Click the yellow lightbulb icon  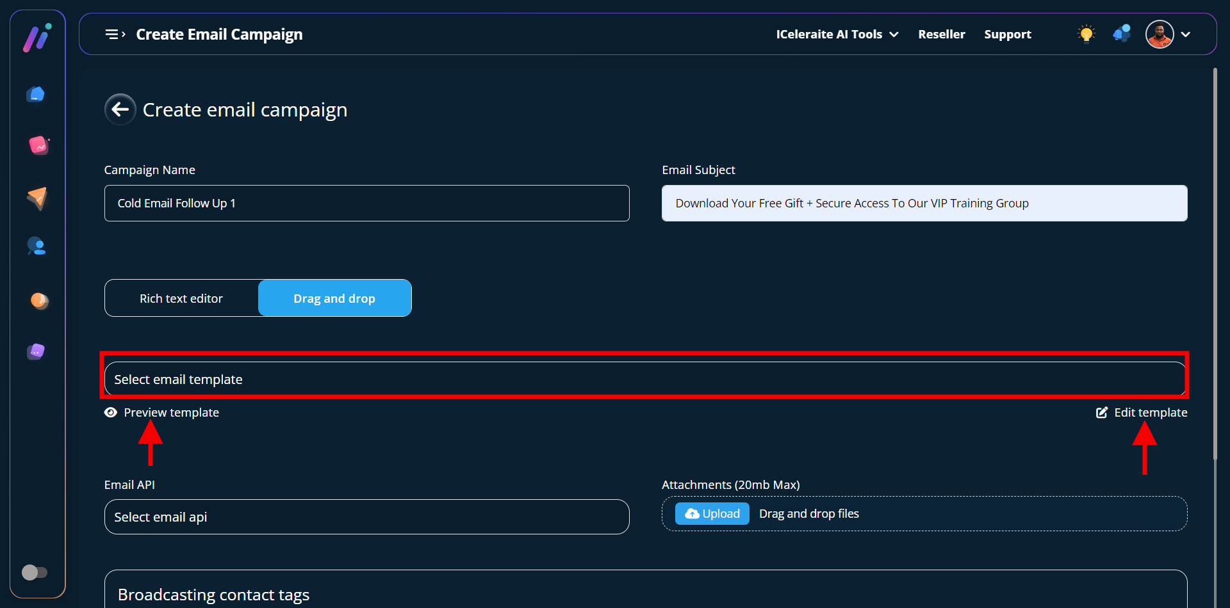(1086, 34)
